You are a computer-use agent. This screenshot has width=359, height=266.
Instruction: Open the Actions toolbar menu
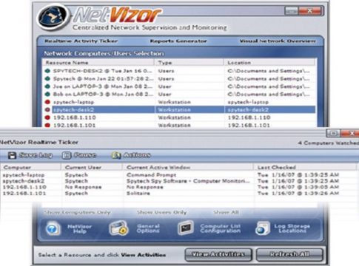pos(137,155)
